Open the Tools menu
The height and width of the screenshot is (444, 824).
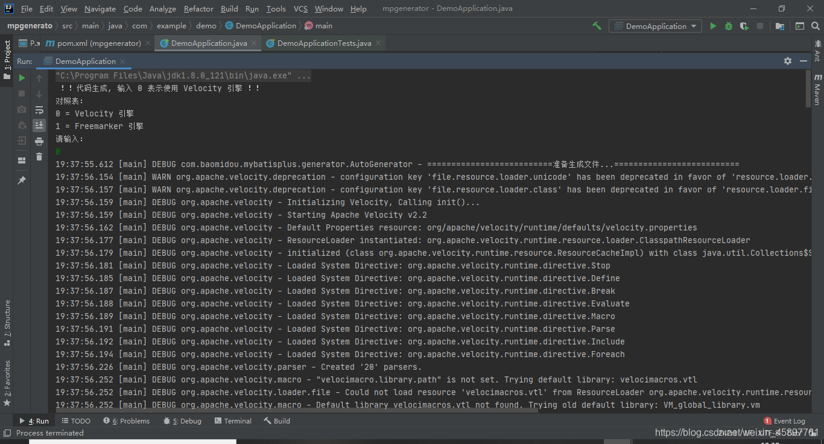click(x=276, y=8)
